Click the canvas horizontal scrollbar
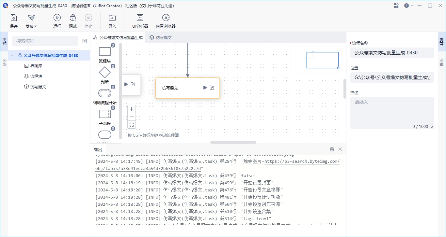Screen dimensions: 446x237 coord(233,142)
